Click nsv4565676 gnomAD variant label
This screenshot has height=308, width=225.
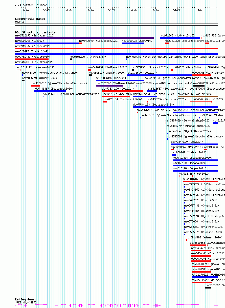click(x=164, y=83)
